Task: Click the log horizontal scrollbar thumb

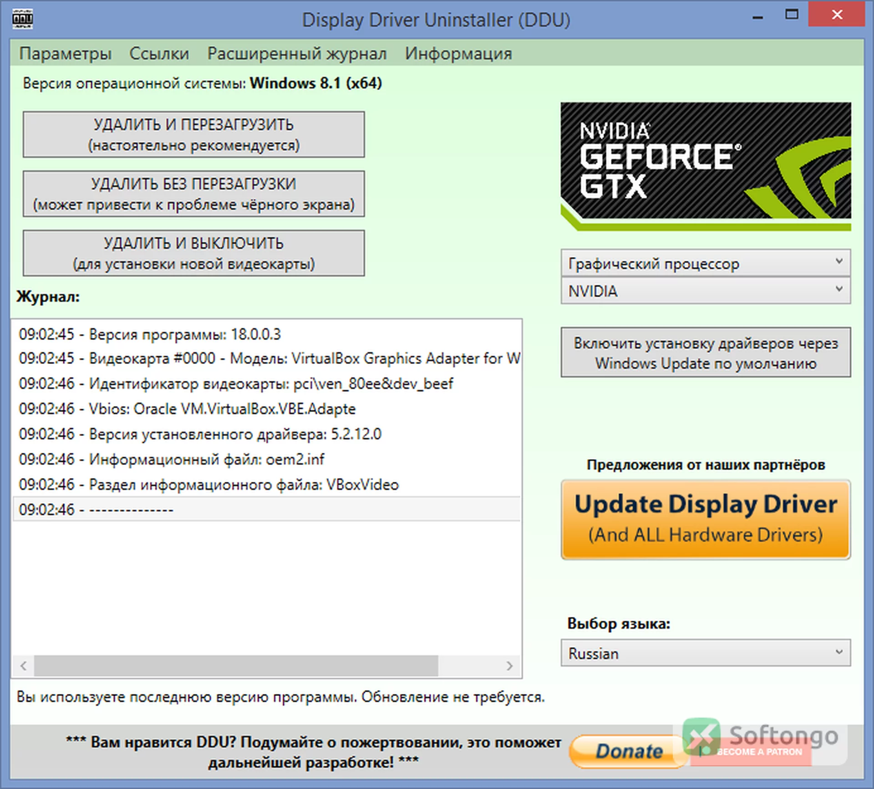Action: 236,666
